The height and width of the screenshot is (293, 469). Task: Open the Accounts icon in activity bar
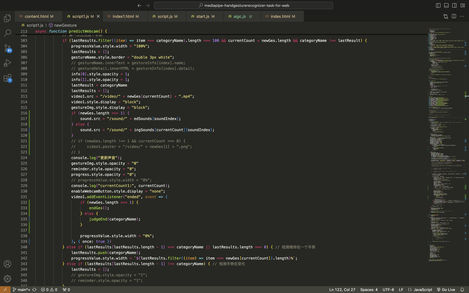click(7, 264)
